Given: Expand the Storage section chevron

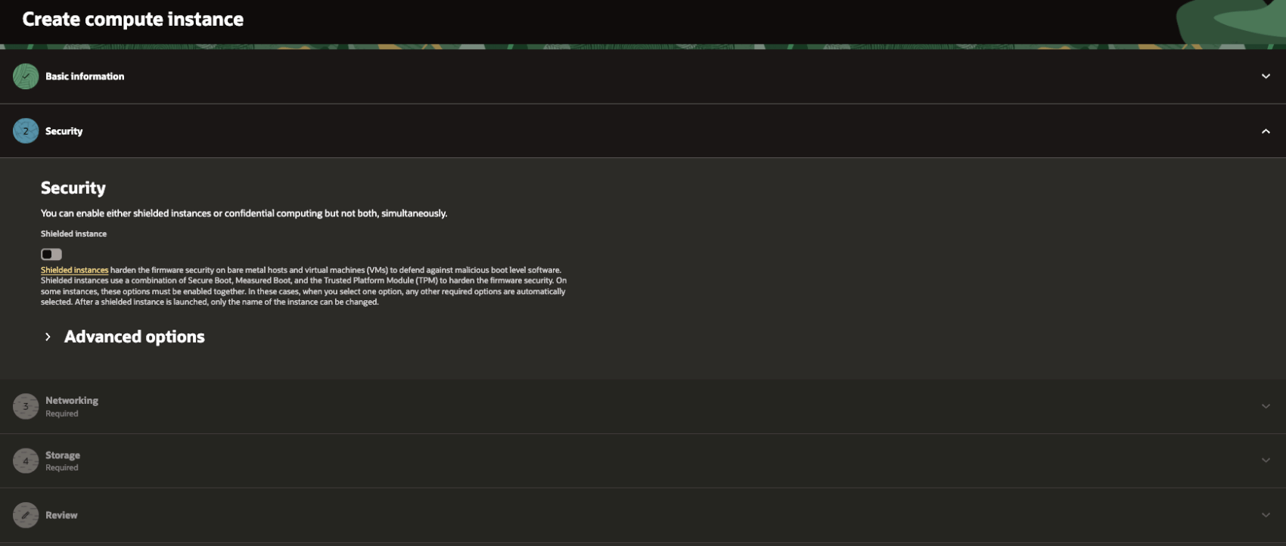Looking at the screenshot, I should [1266, 461].
